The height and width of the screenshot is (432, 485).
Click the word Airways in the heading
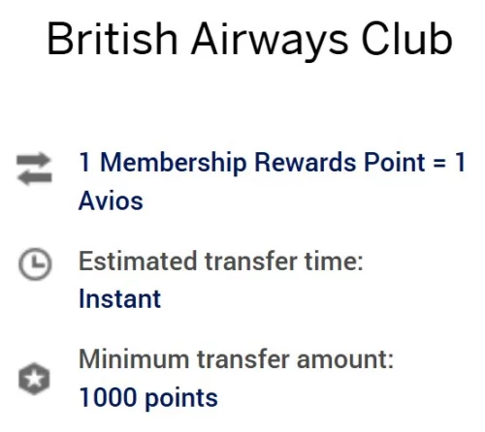[x=270, y=41]
